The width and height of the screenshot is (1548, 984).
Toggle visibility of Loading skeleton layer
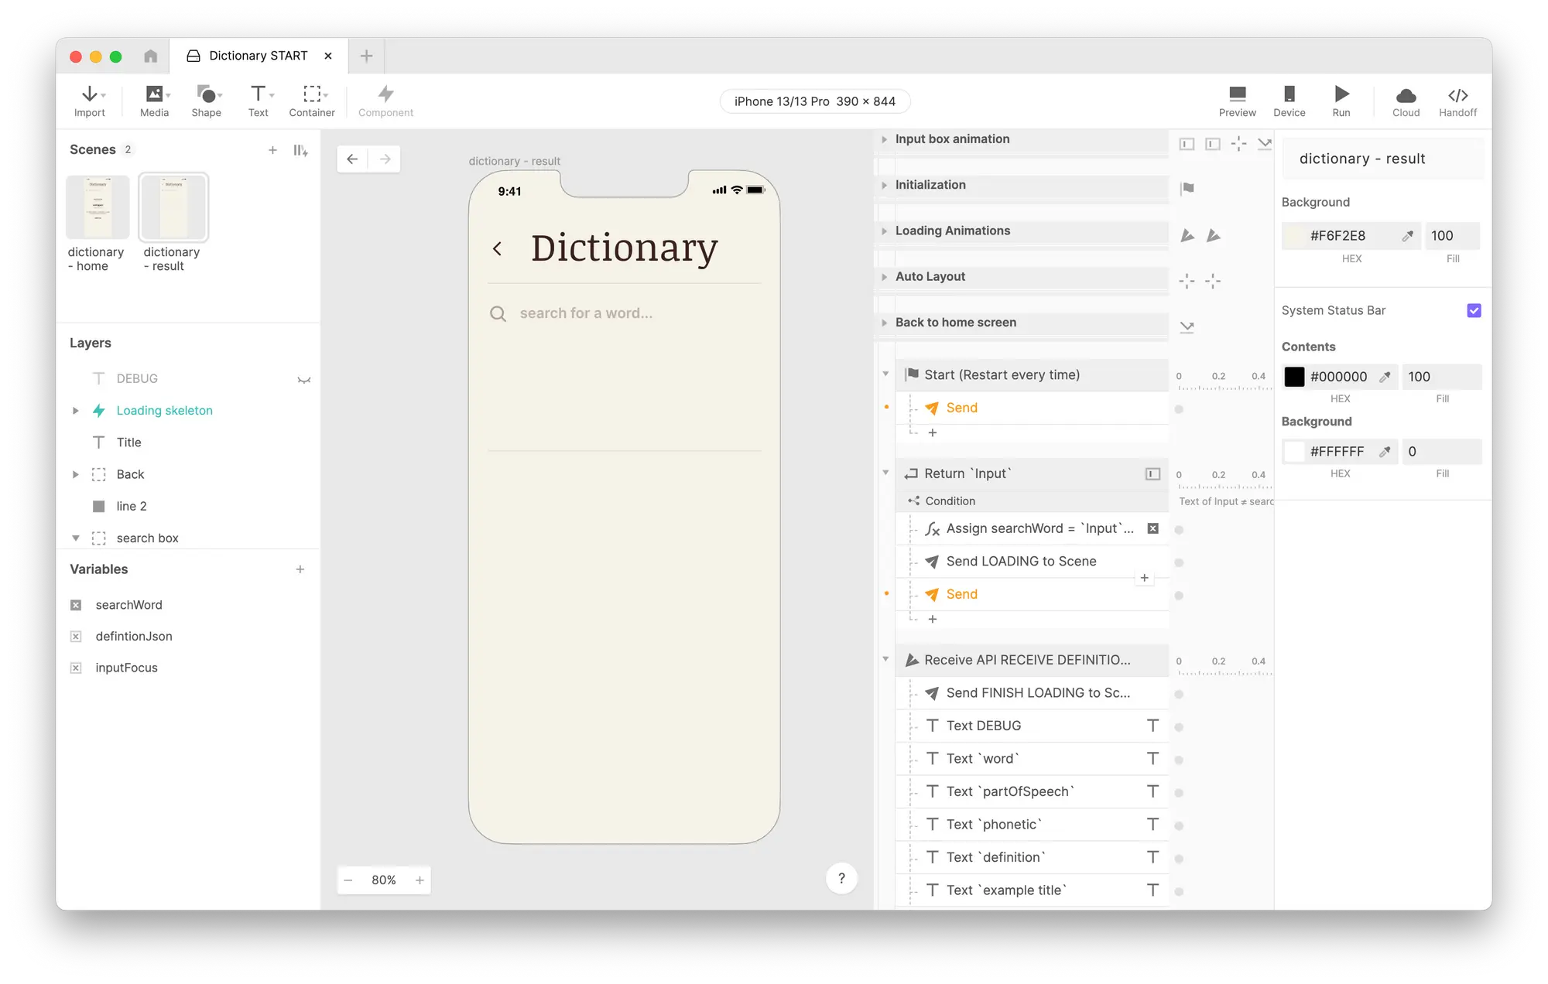305,409
